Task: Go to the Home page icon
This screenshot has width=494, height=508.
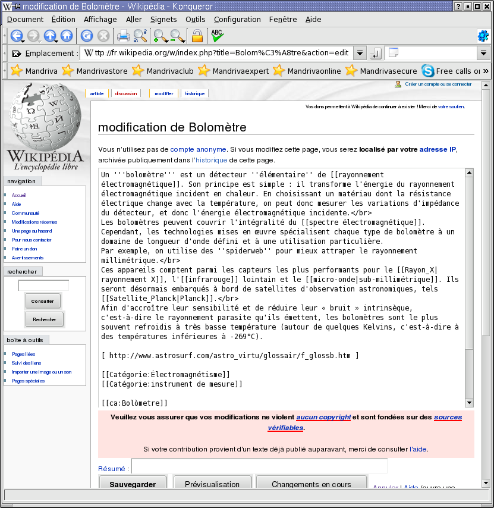Action: (x=67, y=36)
